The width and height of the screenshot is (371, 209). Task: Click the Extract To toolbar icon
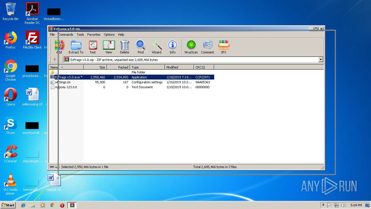[76, 47]
